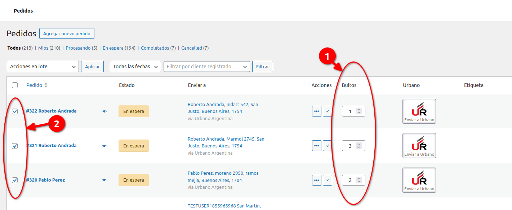Viewport: 512px width, 210px height.
Task: Click Agregar nuevo pedido button
Action: pos(67,33)
